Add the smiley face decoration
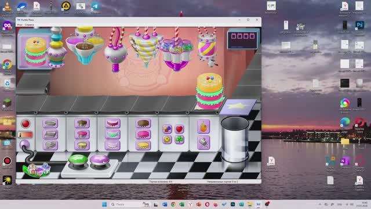Viewport: 371px width, 209px height. coord(167,139)
